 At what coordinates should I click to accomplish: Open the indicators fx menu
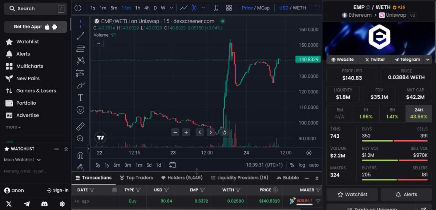(216, 8)
